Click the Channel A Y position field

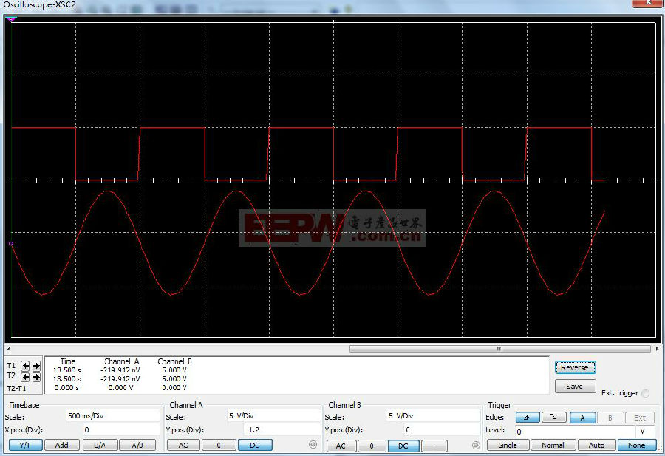[x=282, y=429]
